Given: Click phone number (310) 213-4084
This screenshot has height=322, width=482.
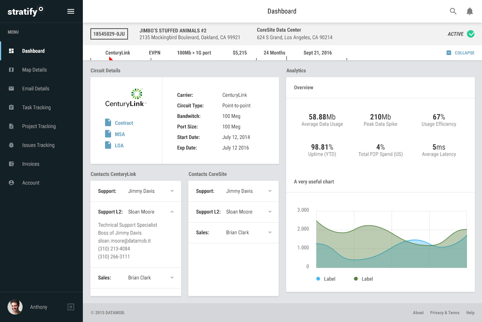Looking at the screenshot, I should (114, 249).
